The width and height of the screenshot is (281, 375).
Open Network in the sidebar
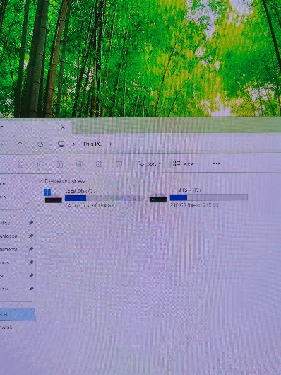pyautogui.click(x=6, y=328)
